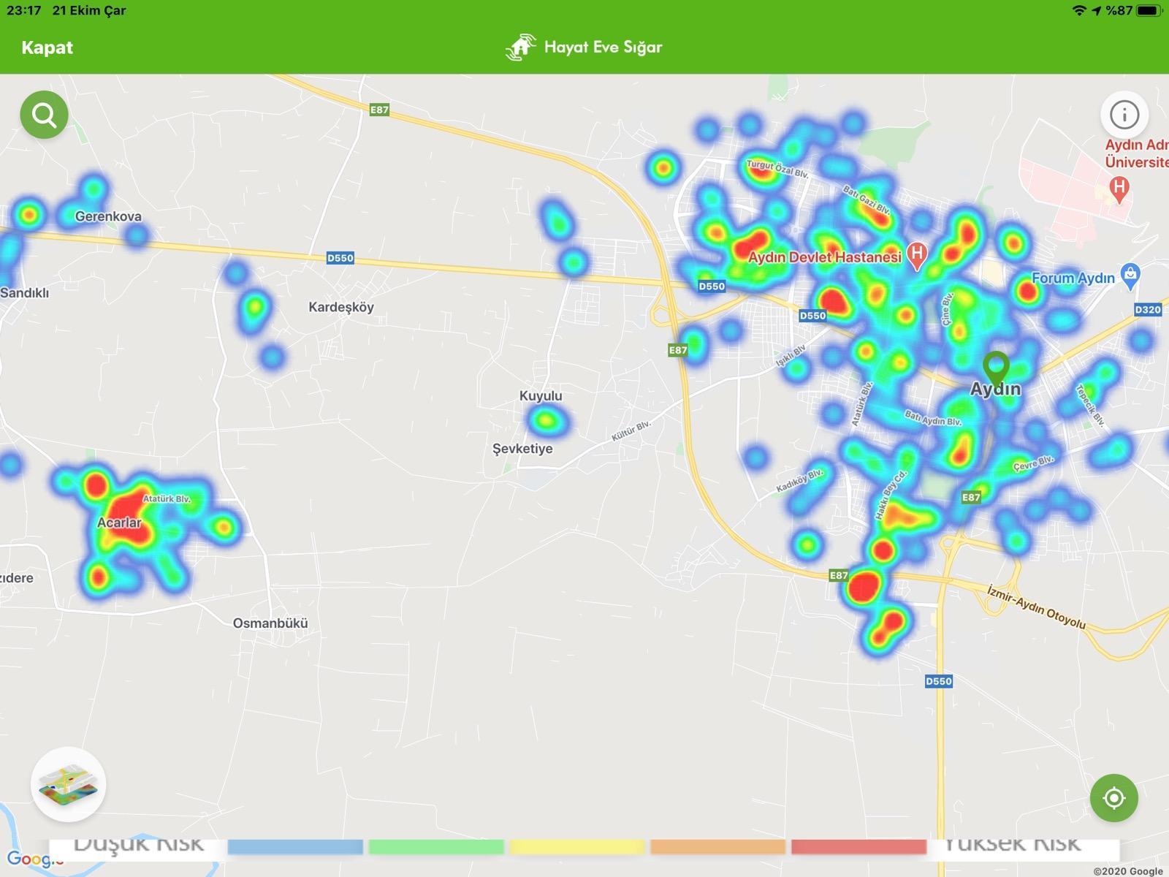Click the Google logo link
Viewport: 1169px width, 877px height.
(x=29, y=859)
